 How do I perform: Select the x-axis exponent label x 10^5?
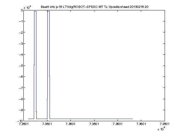[161, 129]
